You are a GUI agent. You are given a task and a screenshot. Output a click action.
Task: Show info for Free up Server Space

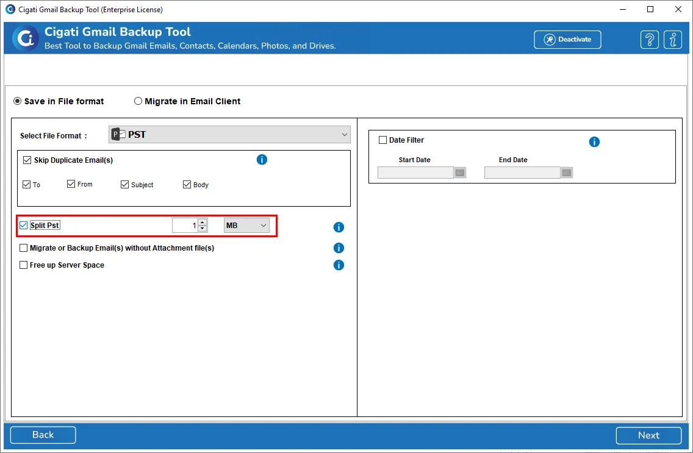339,265
